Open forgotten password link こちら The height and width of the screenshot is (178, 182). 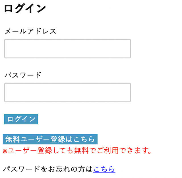[104, 169]
